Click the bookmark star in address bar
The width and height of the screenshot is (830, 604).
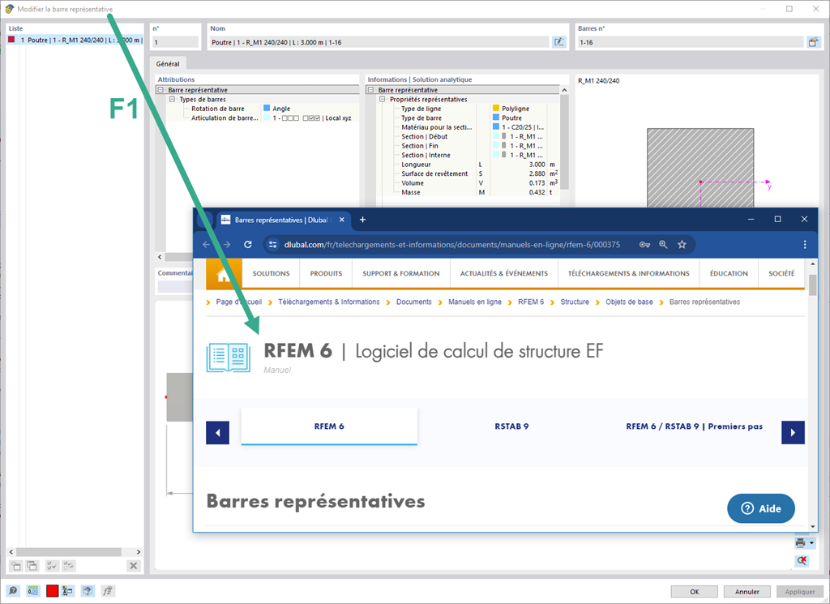[682, 245]
